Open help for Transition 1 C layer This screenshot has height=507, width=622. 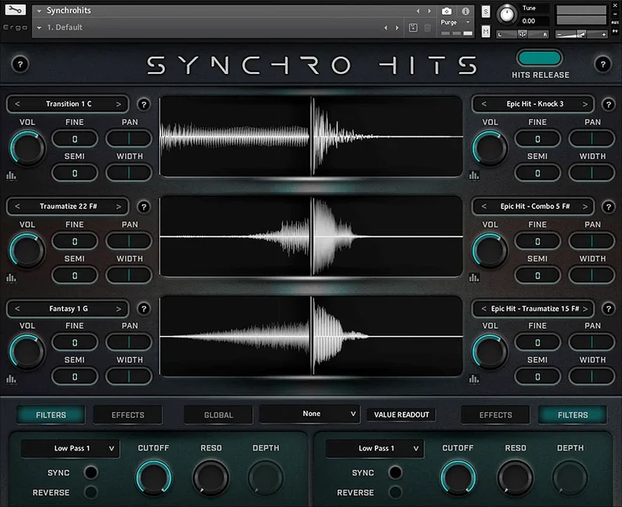pyautogui.click(x=144, y=104)
